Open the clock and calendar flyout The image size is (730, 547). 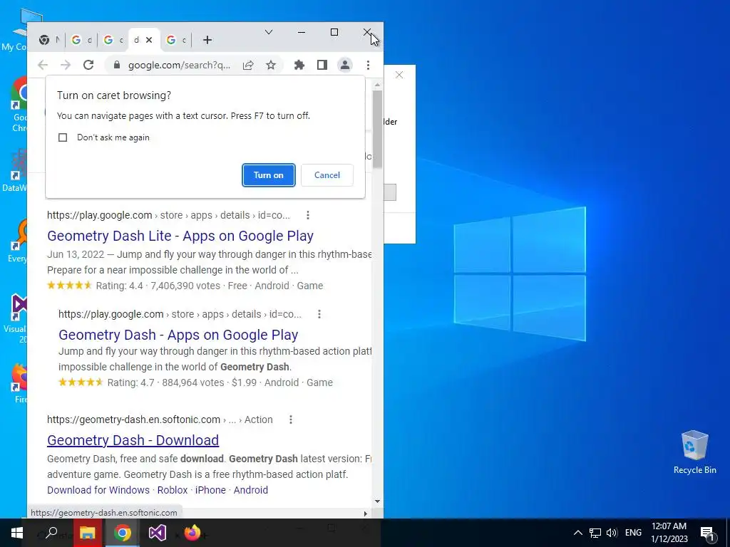pyautogui.click(x=669, y=533)
